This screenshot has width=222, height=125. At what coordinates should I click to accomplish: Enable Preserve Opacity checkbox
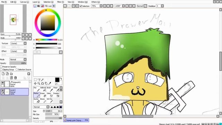coord(1,67)
